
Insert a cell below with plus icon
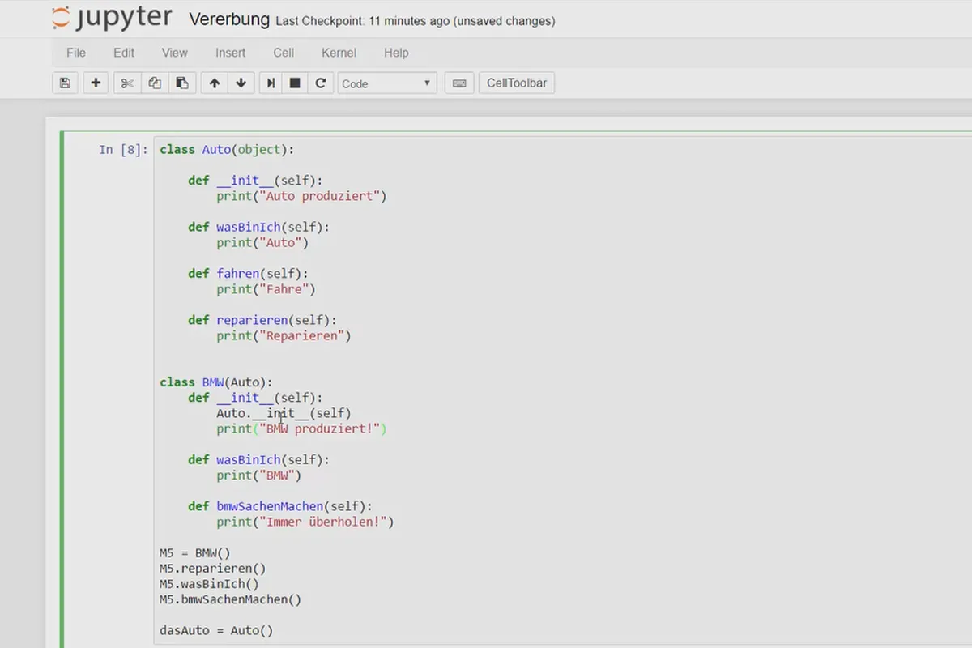point(96,83)
